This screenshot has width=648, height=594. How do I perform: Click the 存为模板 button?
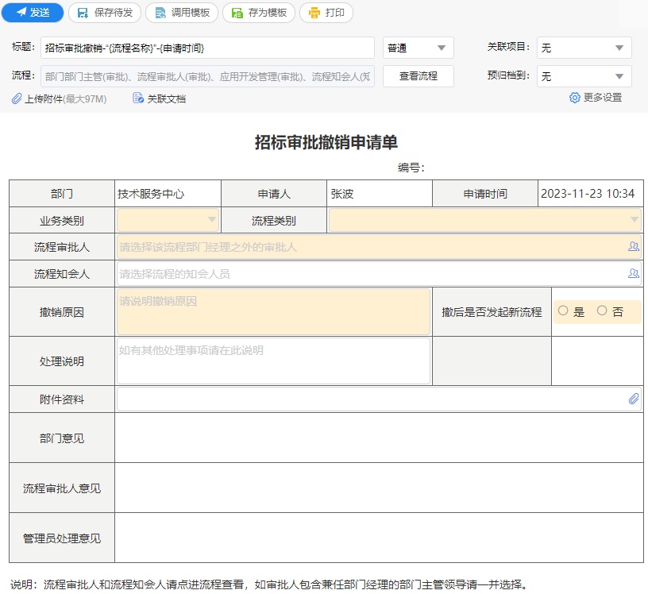click(259, 13)
